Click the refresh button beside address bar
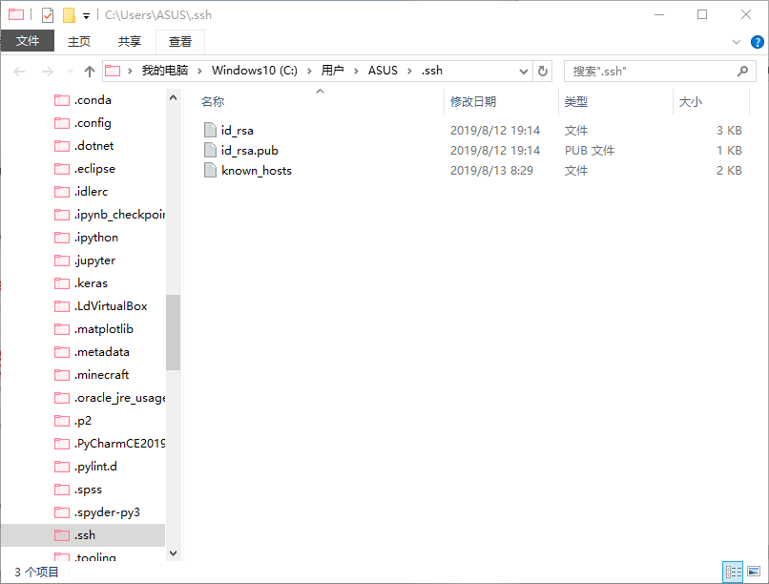Image resolution: width=769 pixels, height=584 pixels. (543, 72)
